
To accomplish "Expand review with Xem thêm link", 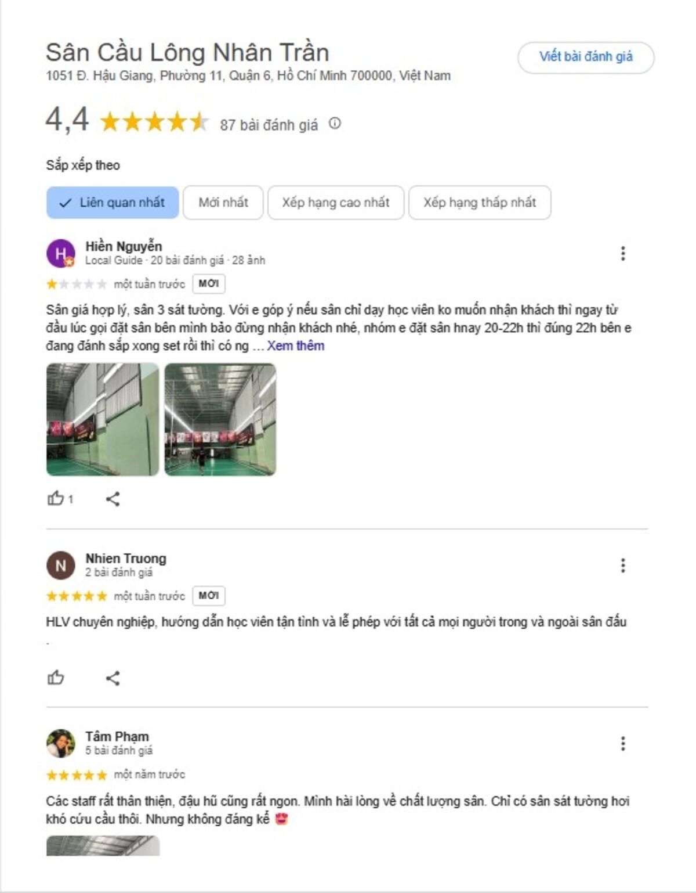I will [296, 346].
